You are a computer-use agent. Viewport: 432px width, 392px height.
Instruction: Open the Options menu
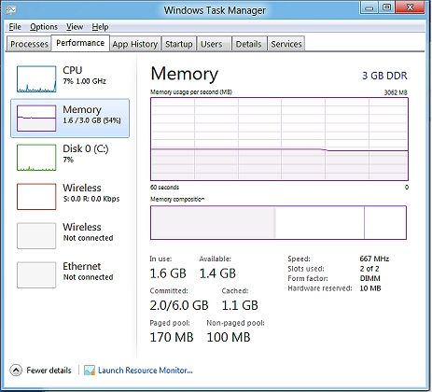pos(44,27)
